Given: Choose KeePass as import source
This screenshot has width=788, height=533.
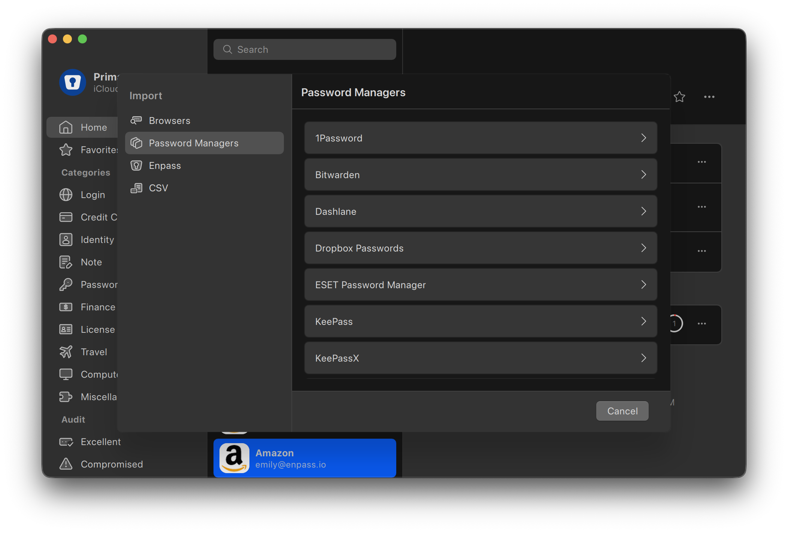Looking at the screenshot, I should pyautogui.click(x=481, y=322).
